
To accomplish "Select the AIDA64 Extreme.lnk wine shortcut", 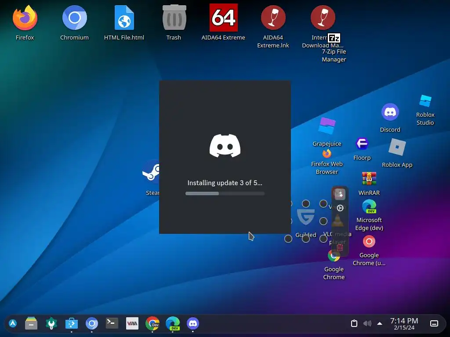I will tap(273, 18).
